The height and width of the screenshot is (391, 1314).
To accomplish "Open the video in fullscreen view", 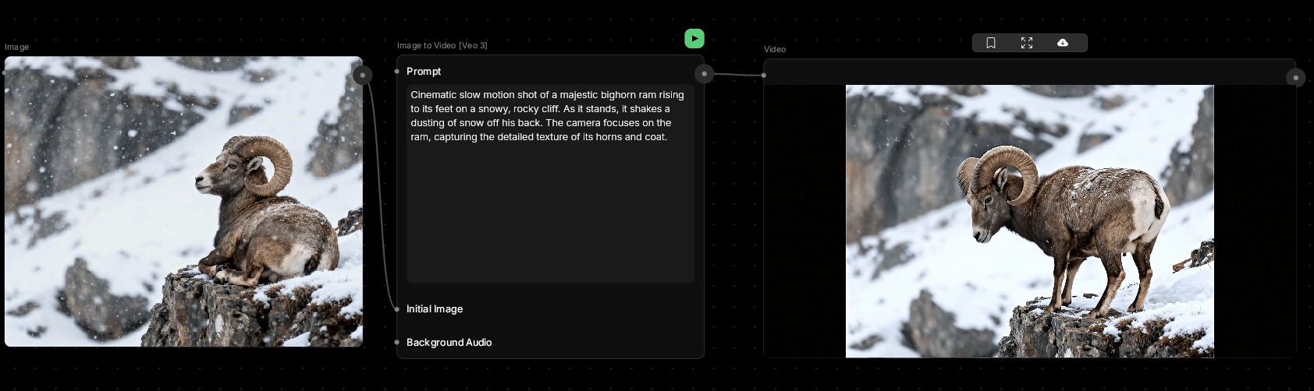I will pyautogui.click(x=1027, y=43).
